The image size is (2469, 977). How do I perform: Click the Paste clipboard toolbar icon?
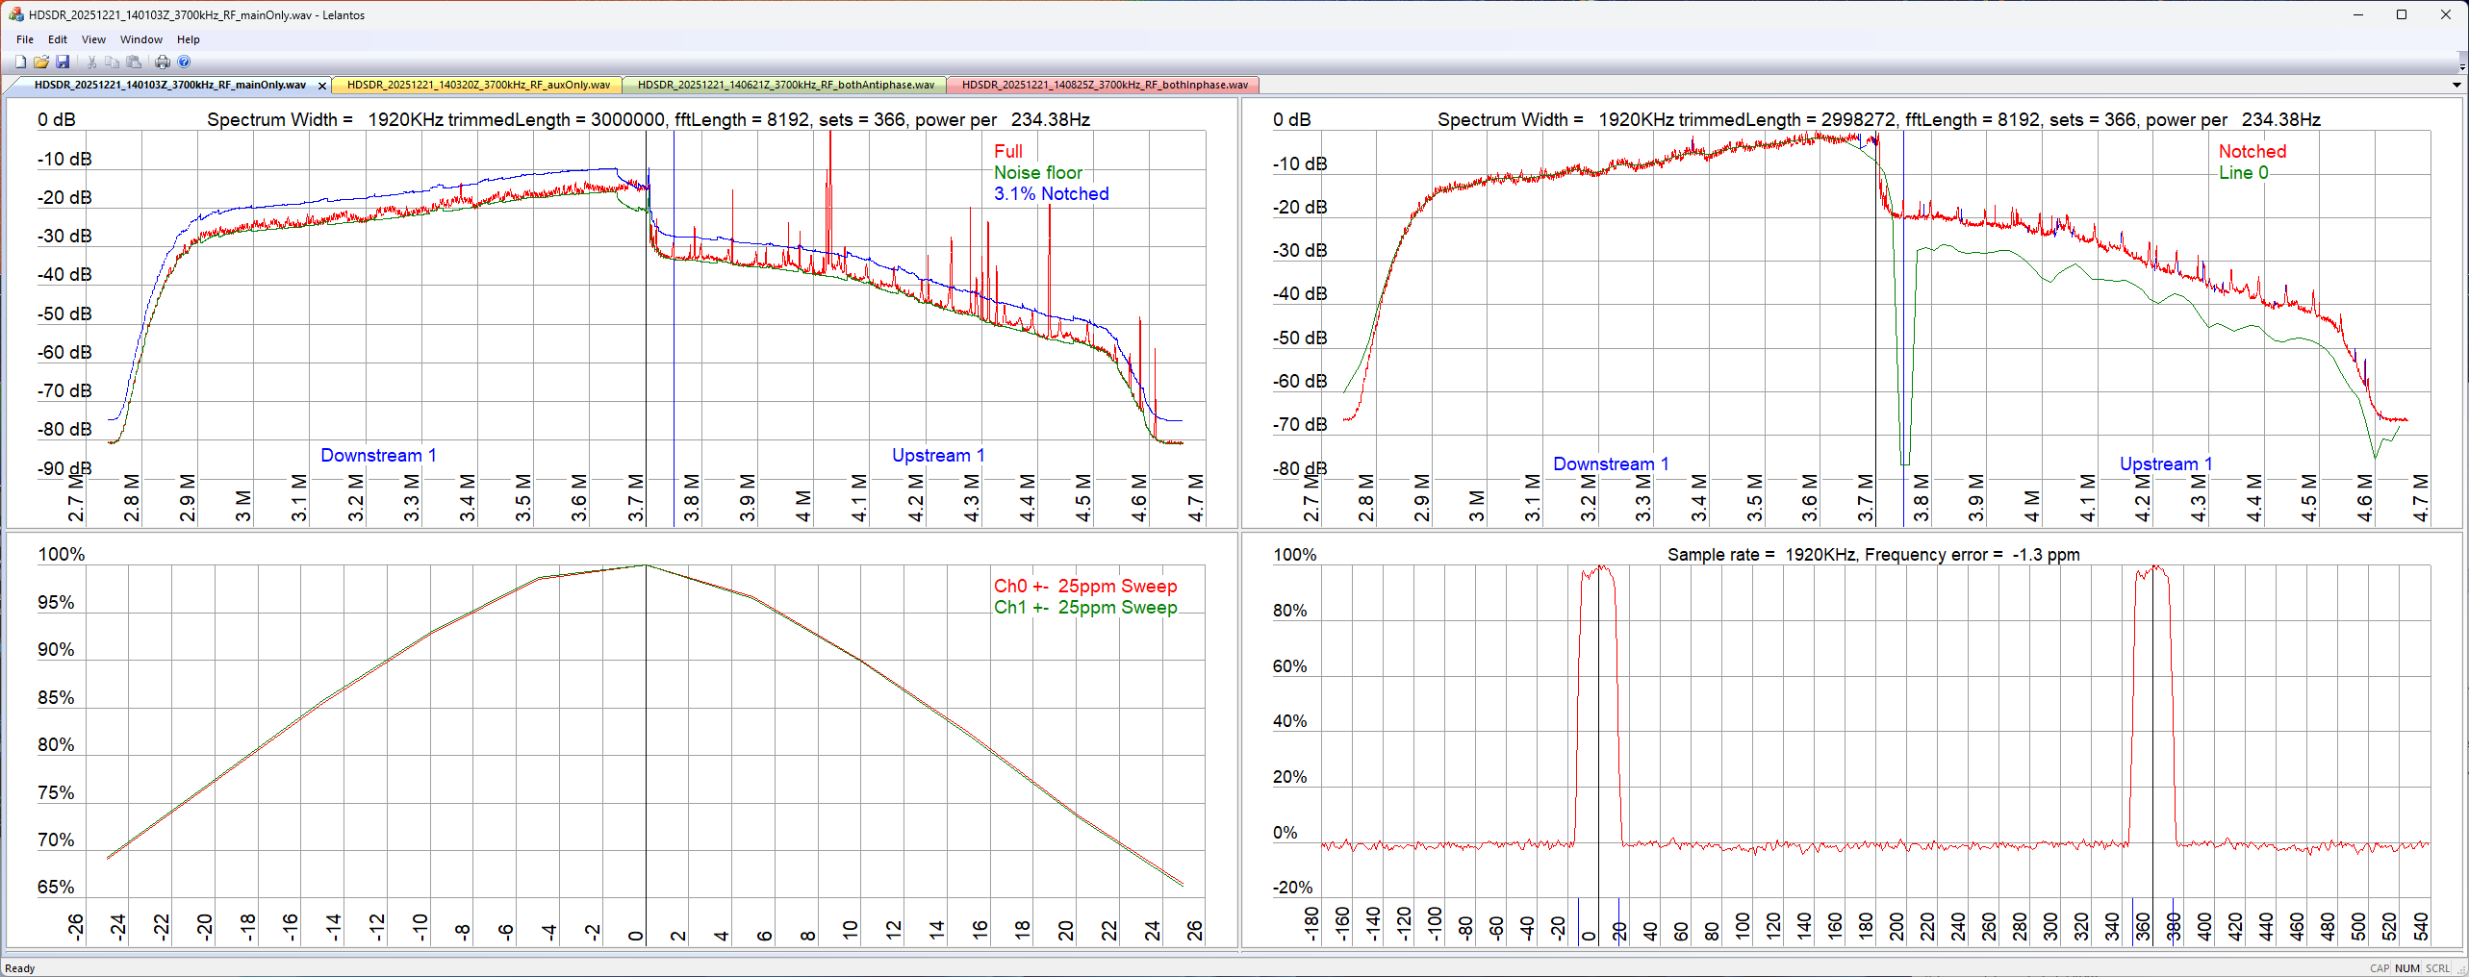135,63
